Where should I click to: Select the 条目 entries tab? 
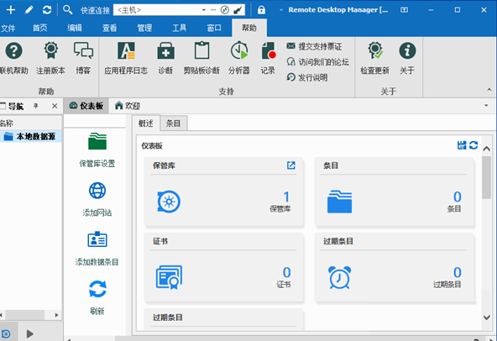[174, 123]
